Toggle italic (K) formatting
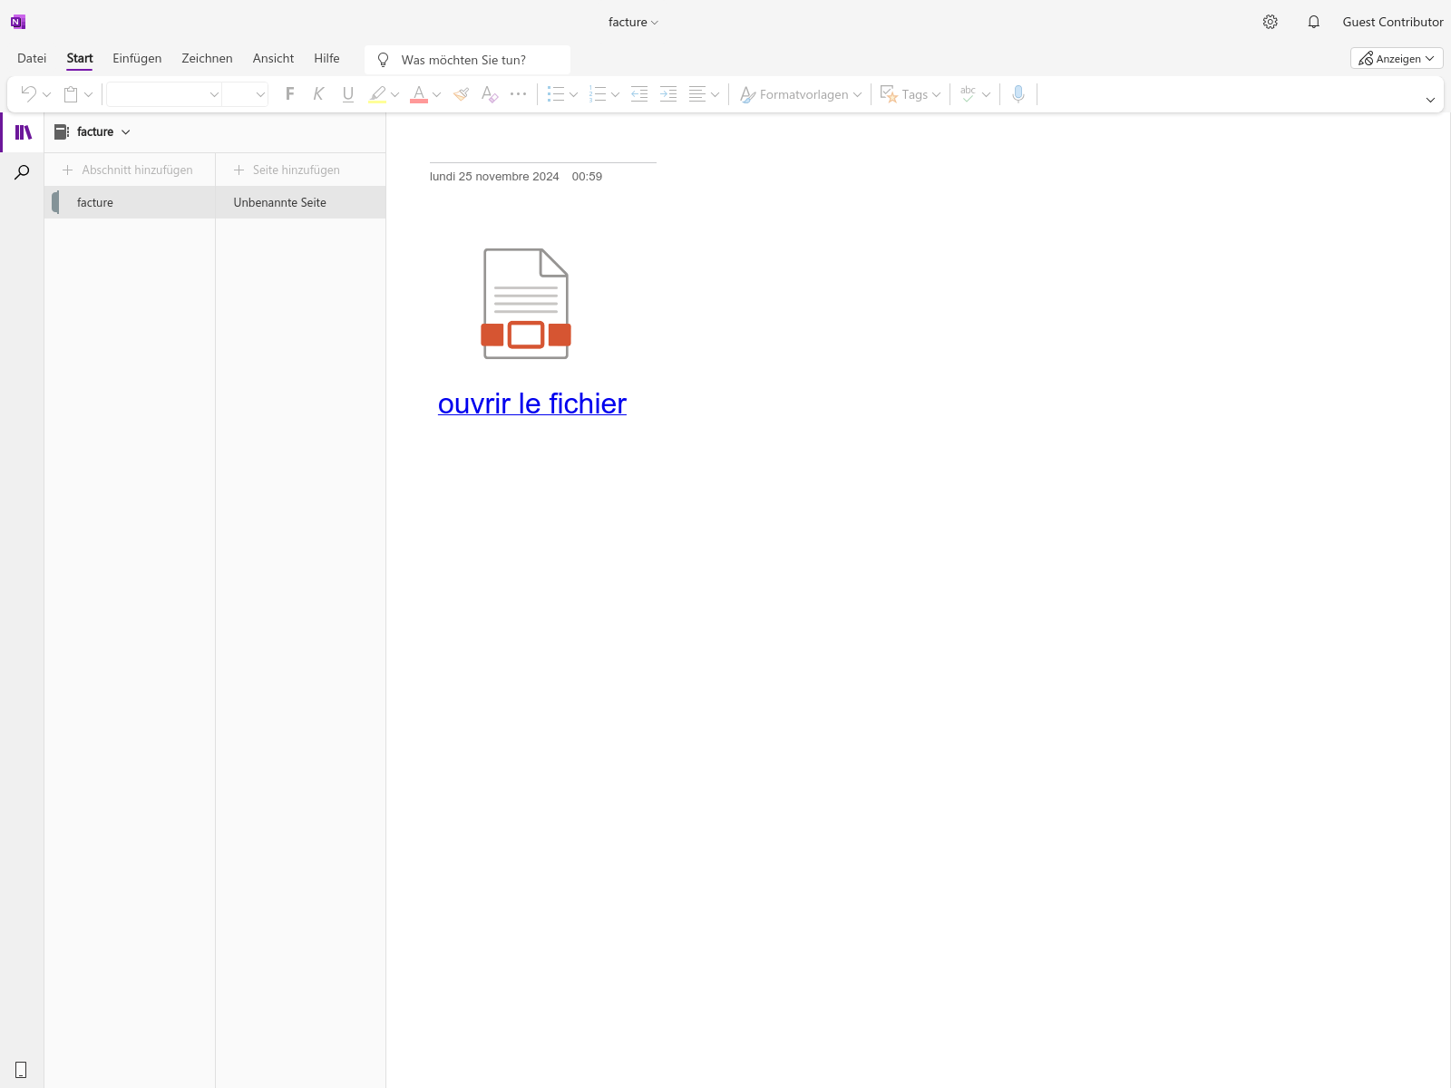The height and width of the screenshot is (1088, 1451). point(318,93)
